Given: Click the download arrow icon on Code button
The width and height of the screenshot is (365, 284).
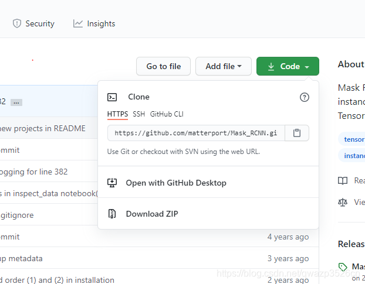Looking at the screenshot, I should (271, 66).
